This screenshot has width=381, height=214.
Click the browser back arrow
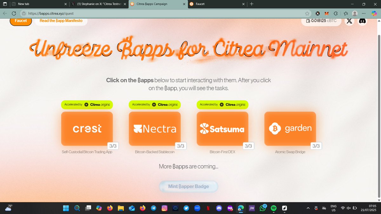pos(5,13)
